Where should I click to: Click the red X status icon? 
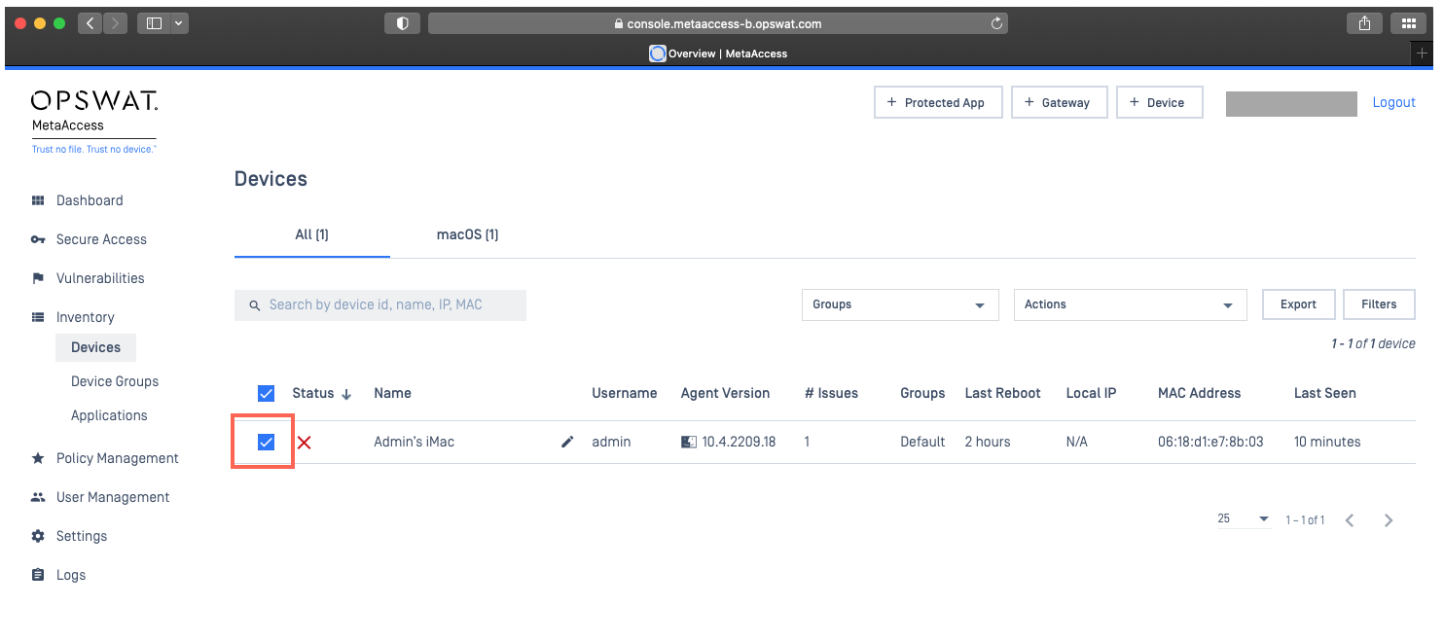[x=304, y=443]
